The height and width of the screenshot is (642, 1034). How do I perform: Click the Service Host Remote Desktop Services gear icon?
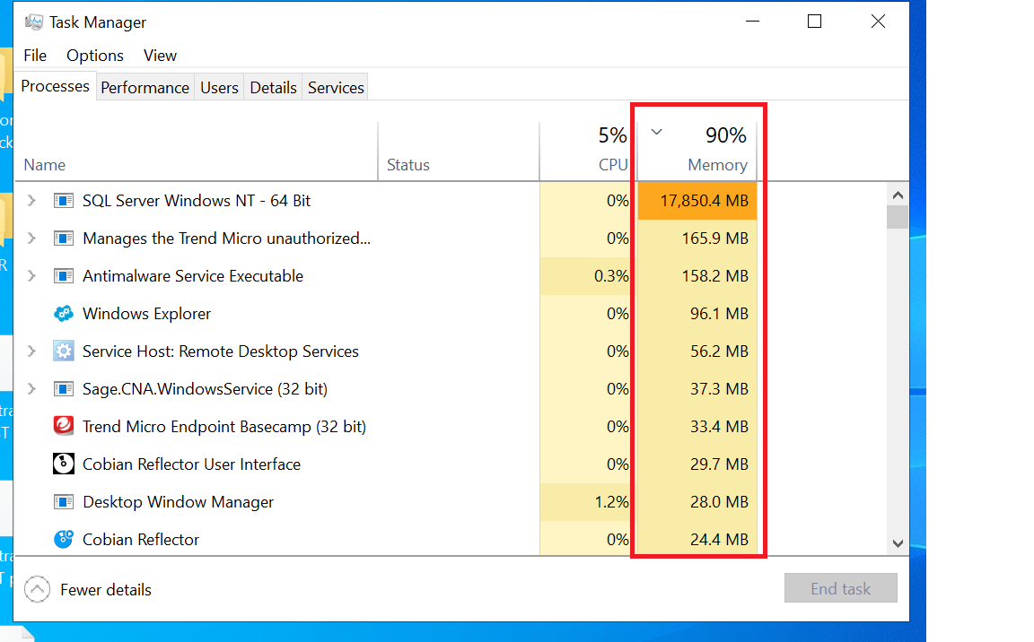(x=63, y=351)
